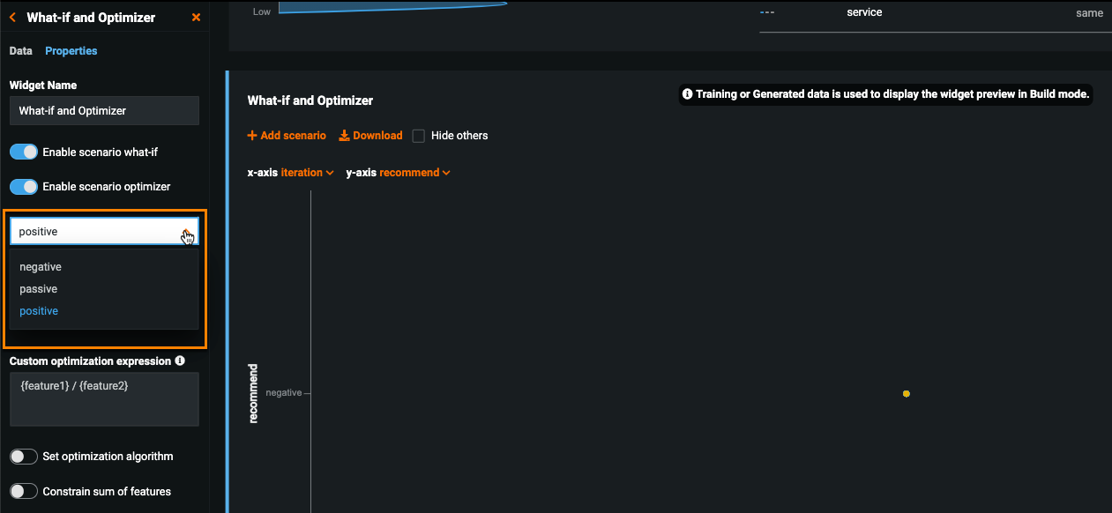Switch to the Data tab

click(20, 51)
